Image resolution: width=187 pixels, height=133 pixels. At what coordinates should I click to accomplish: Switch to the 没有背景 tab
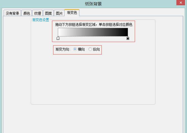tap(12, 13)
